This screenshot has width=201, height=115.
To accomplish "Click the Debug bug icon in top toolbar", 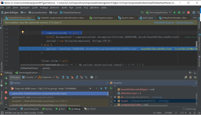I will pyautogui.click(x=179, y=12).
